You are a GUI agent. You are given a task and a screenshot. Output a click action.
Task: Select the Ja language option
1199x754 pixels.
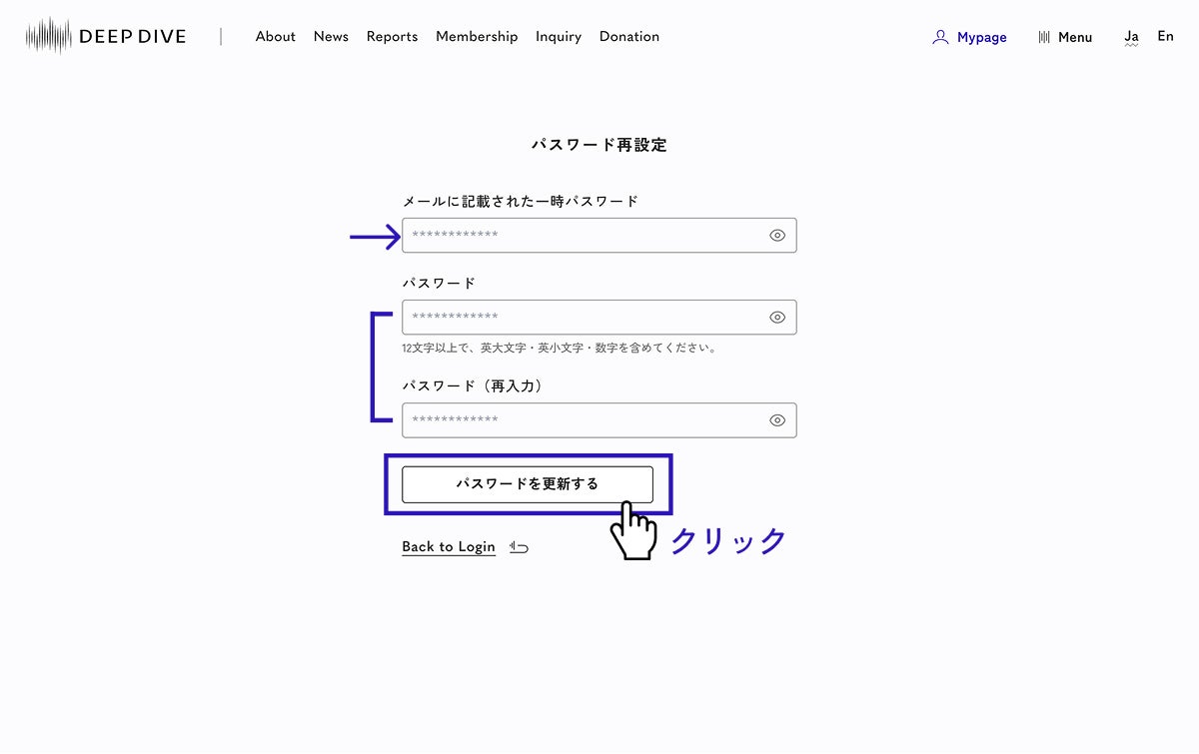point(1131,36)
